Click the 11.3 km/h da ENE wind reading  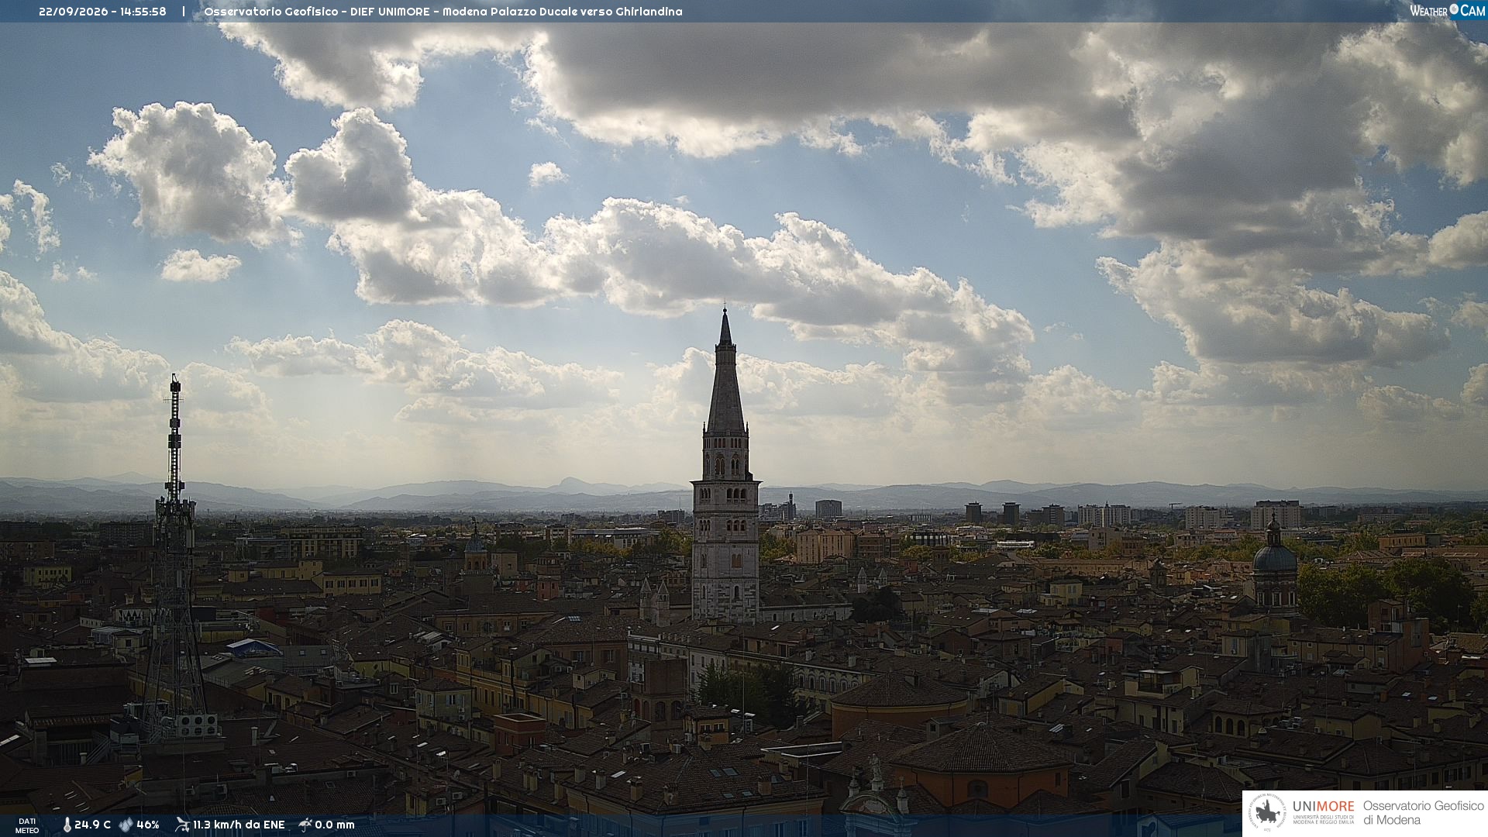[x=239, y=825]
